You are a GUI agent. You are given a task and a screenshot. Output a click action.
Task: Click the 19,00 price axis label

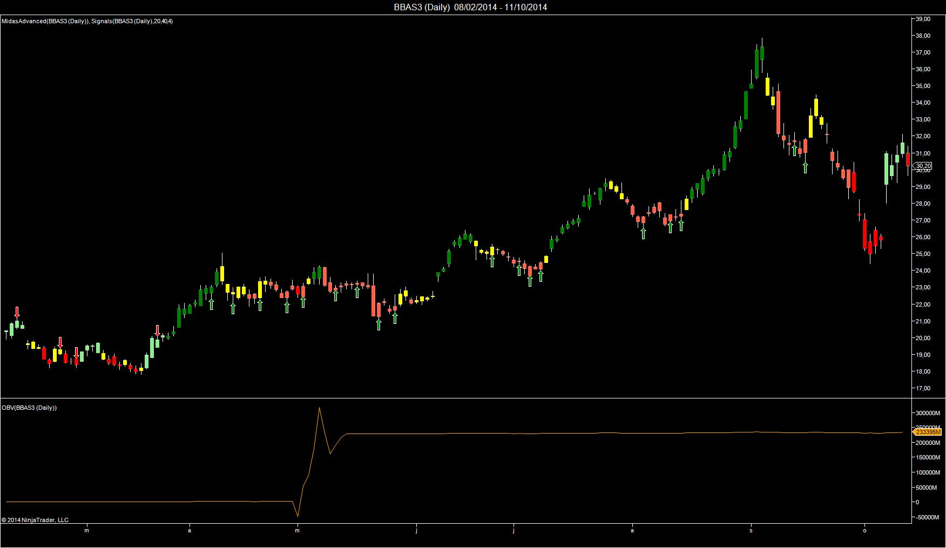pyautogui.click(x=923, y=355)
